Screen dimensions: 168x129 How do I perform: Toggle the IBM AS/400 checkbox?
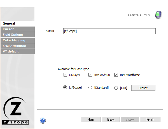pos(90,75)
